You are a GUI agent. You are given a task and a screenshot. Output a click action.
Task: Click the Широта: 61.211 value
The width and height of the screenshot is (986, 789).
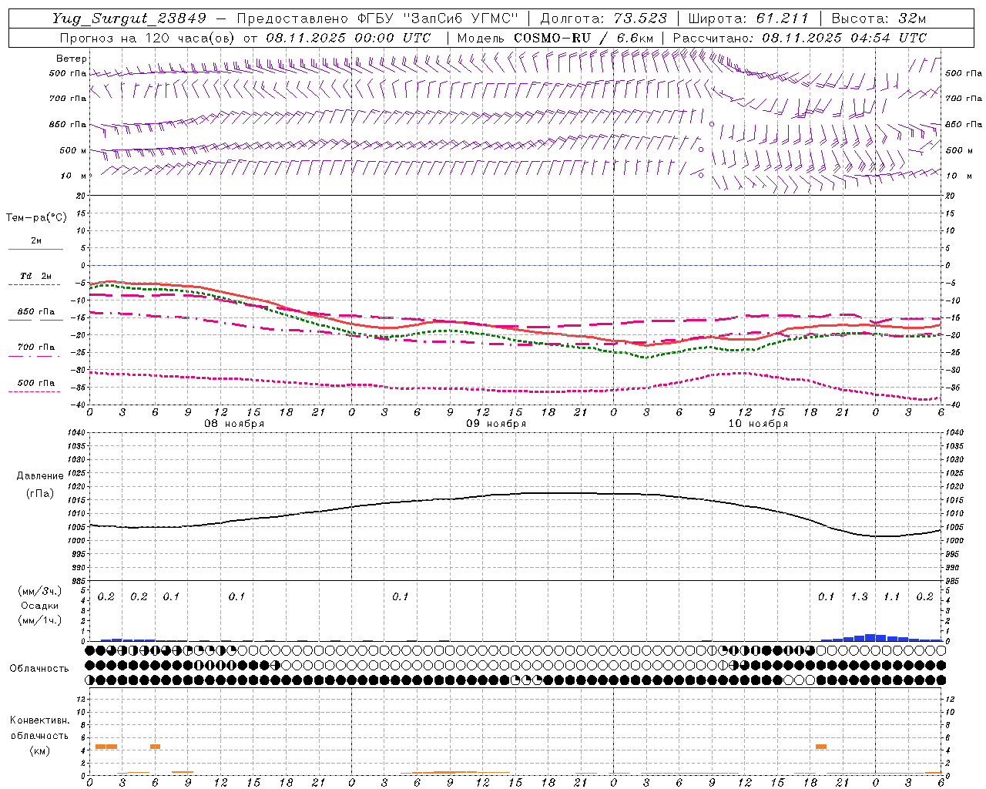coord(749,18)
